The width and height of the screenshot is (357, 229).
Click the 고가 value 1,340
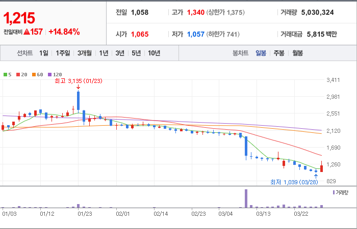tap(195, 12)
